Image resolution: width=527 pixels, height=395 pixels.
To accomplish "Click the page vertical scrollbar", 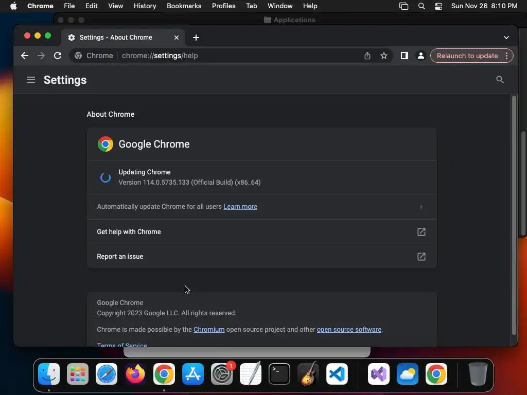I will click(514, 215).
